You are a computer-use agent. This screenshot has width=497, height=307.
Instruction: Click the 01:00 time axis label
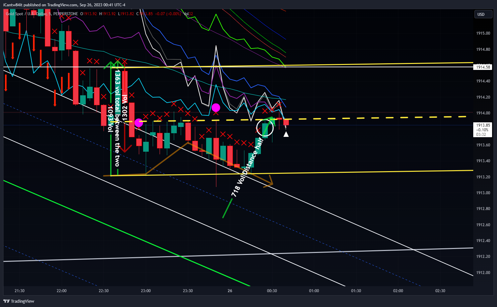click(x=314, y=291)
